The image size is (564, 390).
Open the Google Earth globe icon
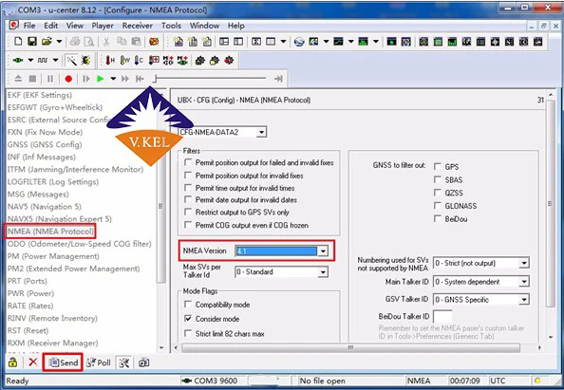299,42
